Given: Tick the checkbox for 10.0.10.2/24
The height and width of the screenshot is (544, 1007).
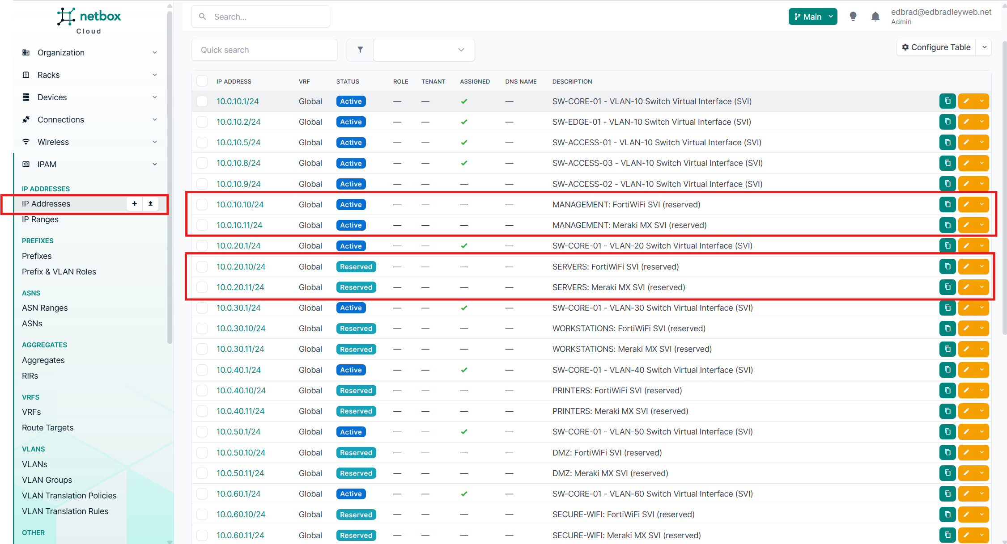Looking at the screenshot, I should [x=202, y=122].
